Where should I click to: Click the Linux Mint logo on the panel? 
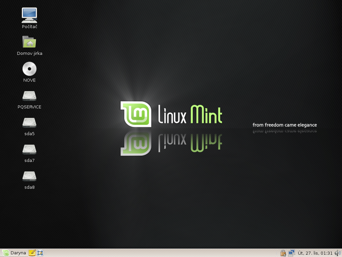click(x=6, y=253)
